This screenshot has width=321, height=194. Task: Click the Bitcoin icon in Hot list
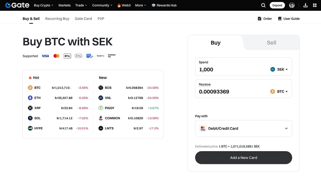coord(30,88)
